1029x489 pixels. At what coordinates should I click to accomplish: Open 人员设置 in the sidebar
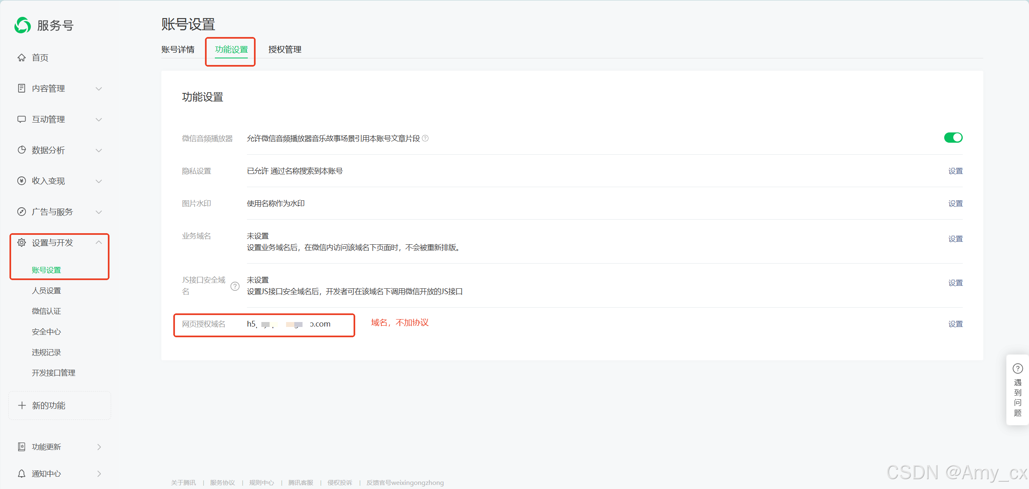tap(47, 291)
